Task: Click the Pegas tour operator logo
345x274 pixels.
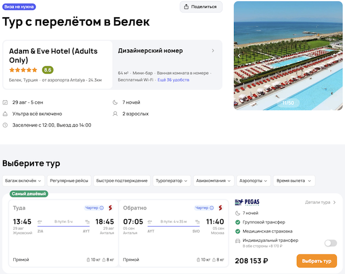Action: click(x=247, y=203)
